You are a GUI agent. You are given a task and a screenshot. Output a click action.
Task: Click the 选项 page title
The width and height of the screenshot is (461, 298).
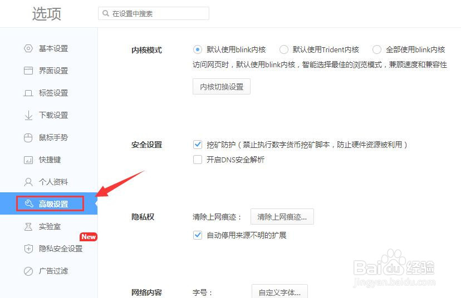(x=46, y=14)
